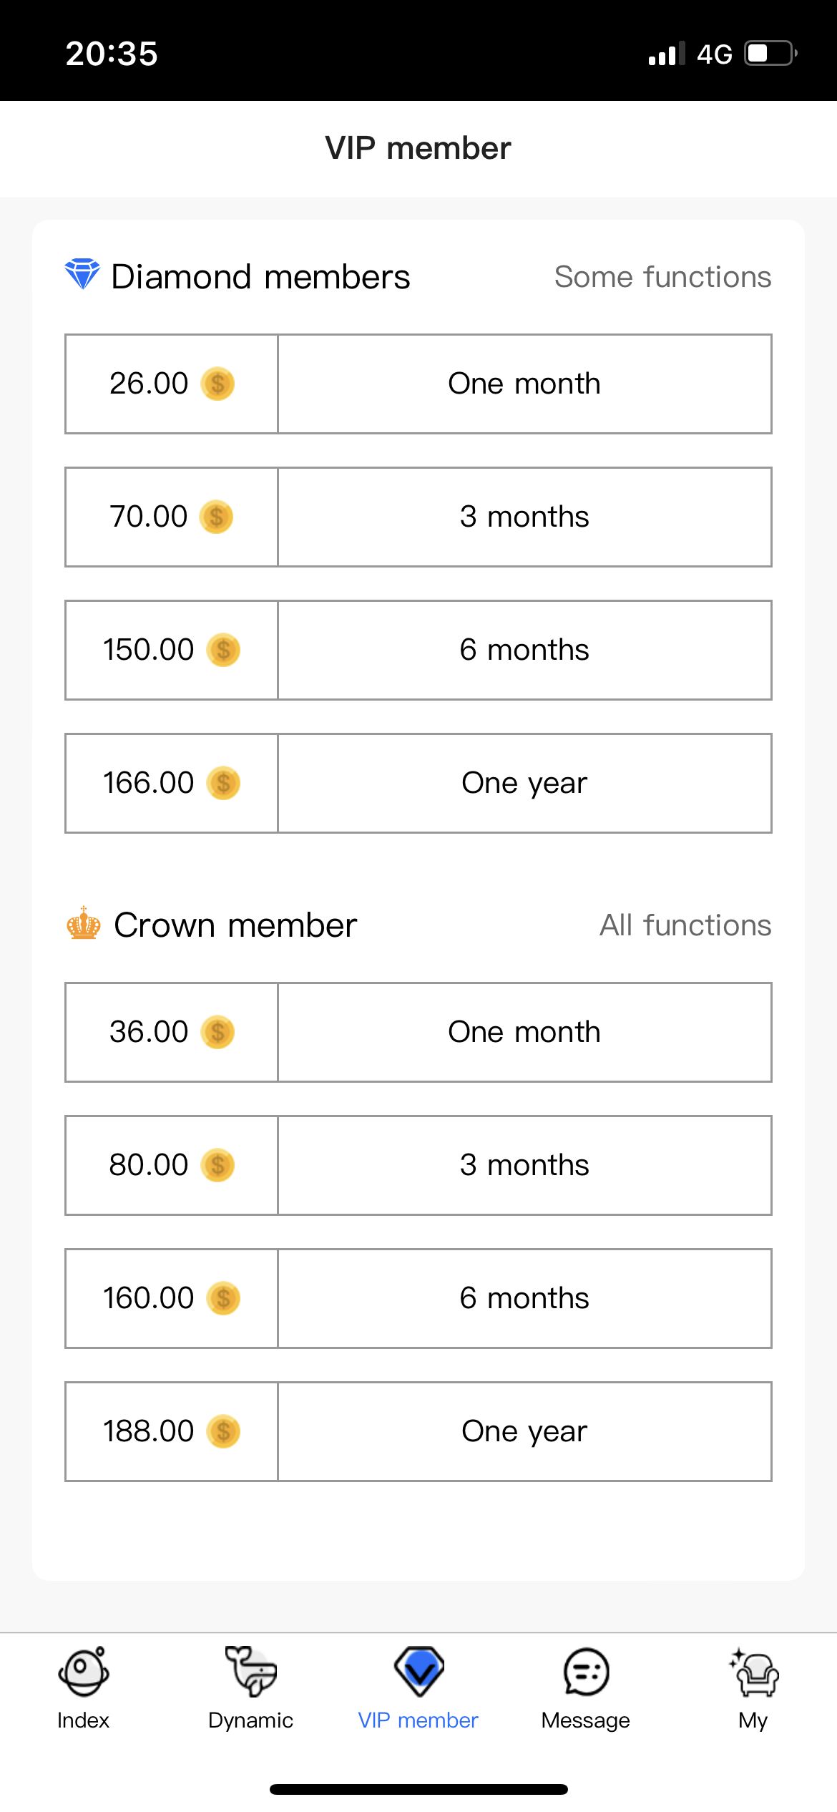
Task: Tap the crown icon beside Crown member
Action: (x=84, y=923)
